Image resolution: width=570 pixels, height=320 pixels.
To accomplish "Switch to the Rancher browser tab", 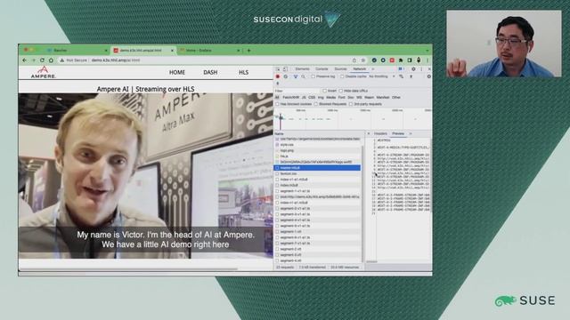I will 77,51.
